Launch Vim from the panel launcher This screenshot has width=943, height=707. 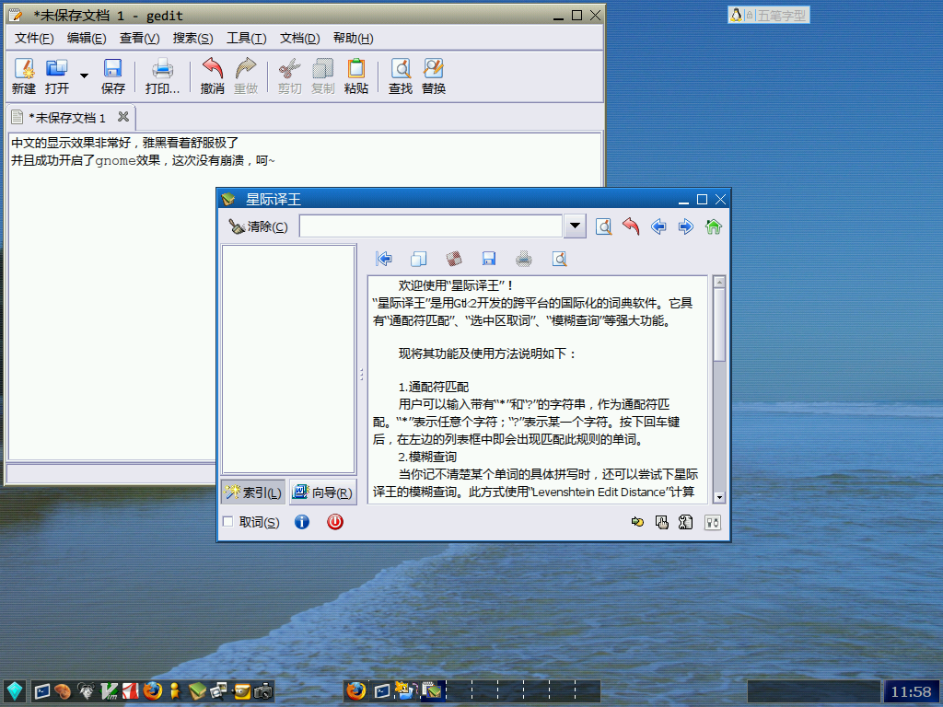[x=109, y=691]
